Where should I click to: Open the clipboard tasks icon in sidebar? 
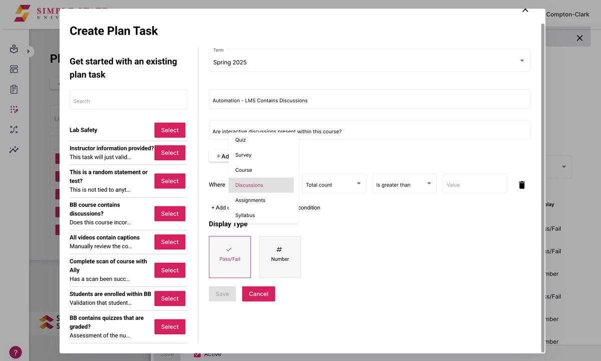[14, 89]
